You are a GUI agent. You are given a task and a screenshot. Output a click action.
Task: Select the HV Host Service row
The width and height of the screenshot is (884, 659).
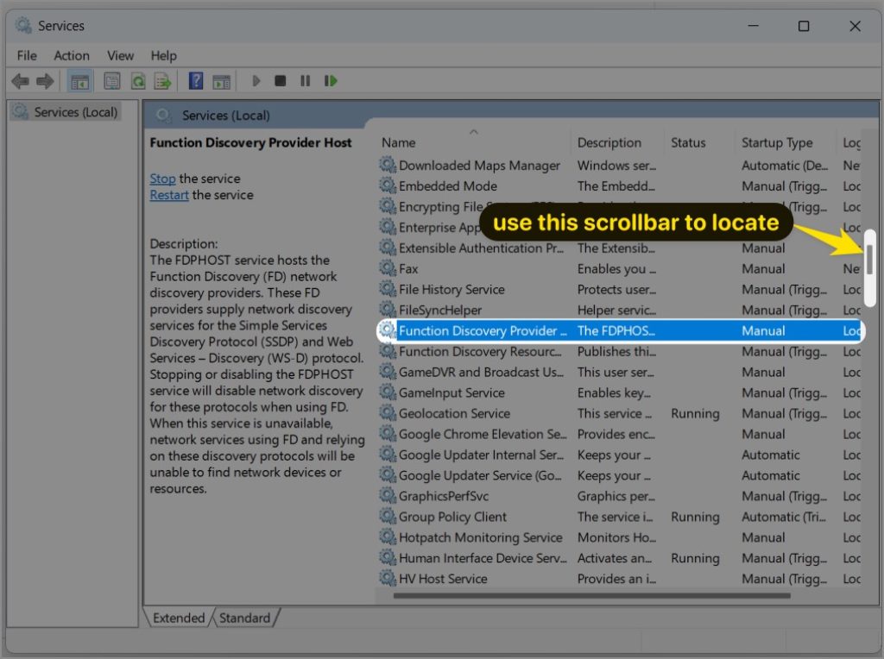(618, 579)
